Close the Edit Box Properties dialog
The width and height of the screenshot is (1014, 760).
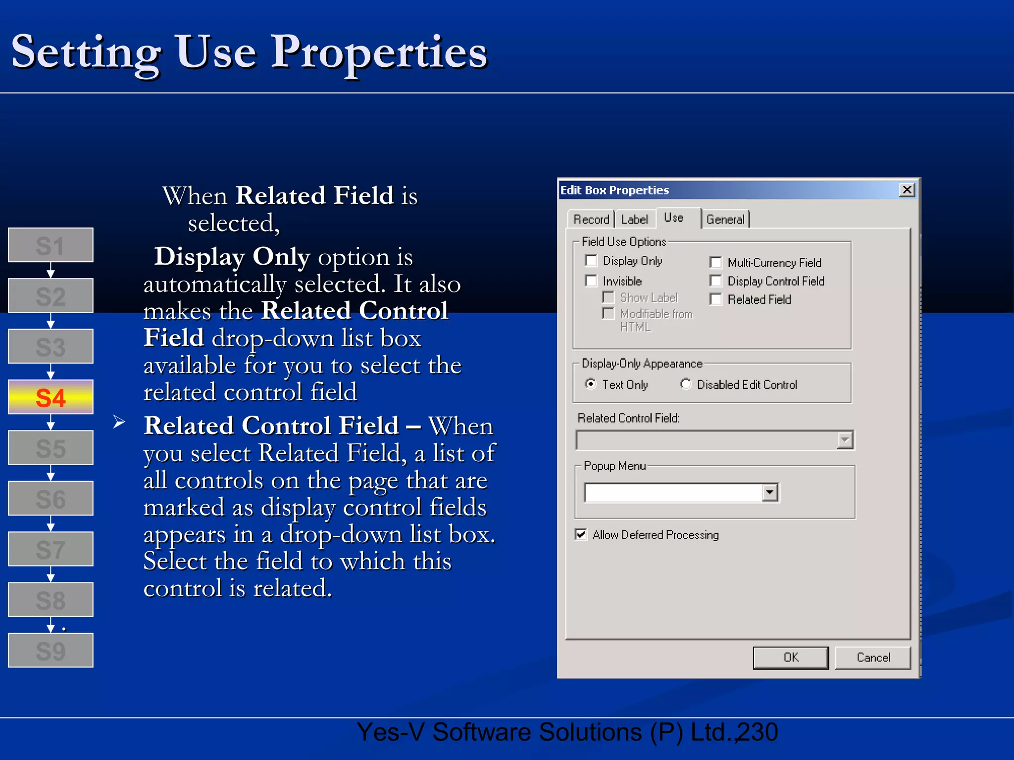907,190
